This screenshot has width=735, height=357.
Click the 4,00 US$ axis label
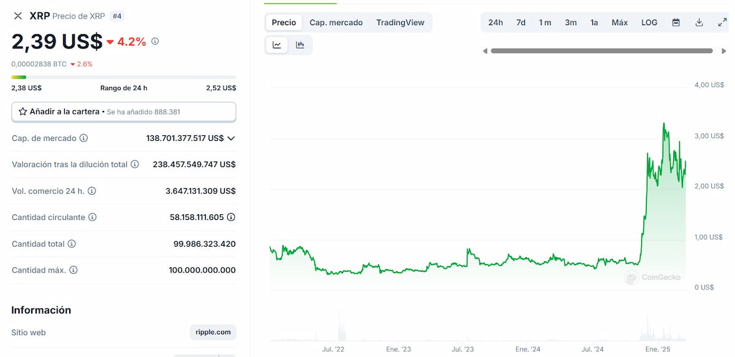click(x=709, y=85)
